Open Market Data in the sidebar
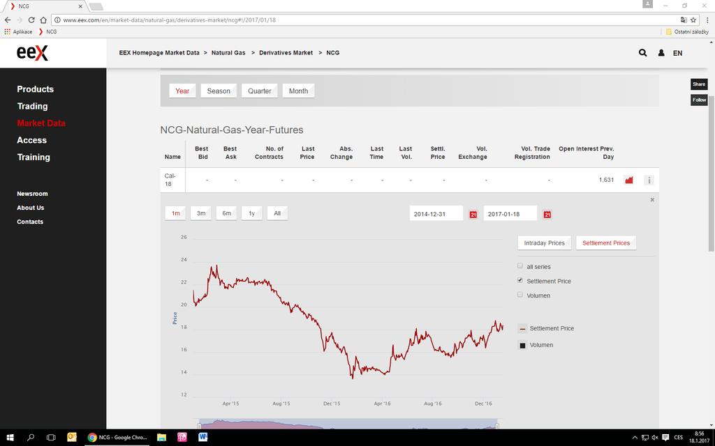Viewport: 715px width, 446px height. pyautogui.click(x=41, y=123)
